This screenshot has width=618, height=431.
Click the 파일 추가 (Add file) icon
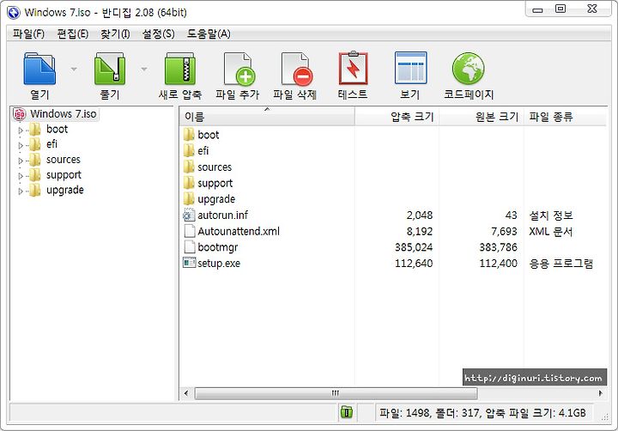tap(239, 69)
